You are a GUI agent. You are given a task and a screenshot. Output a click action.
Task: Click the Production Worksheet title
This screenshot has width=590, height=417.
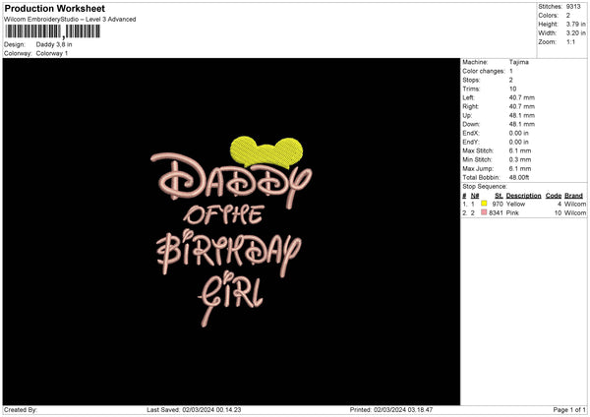(54, 8)
